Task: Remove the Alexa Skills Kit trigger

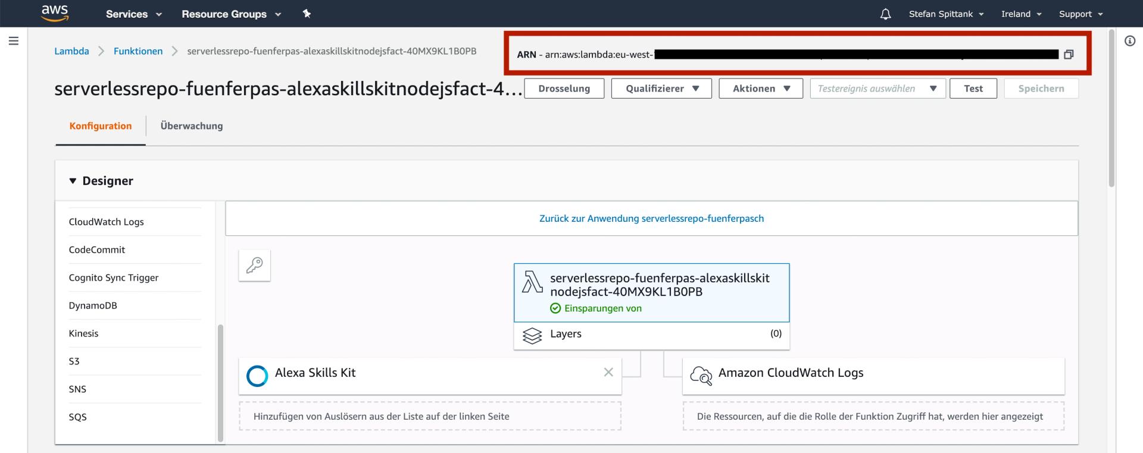Action: [608, 372]
